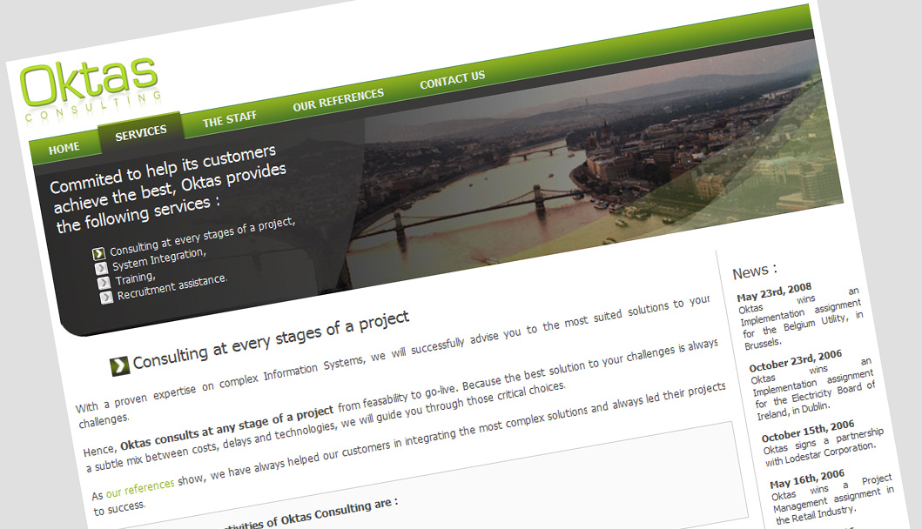Click the Oktas Consulting logo
922x529 pixels.
[91, 90]
